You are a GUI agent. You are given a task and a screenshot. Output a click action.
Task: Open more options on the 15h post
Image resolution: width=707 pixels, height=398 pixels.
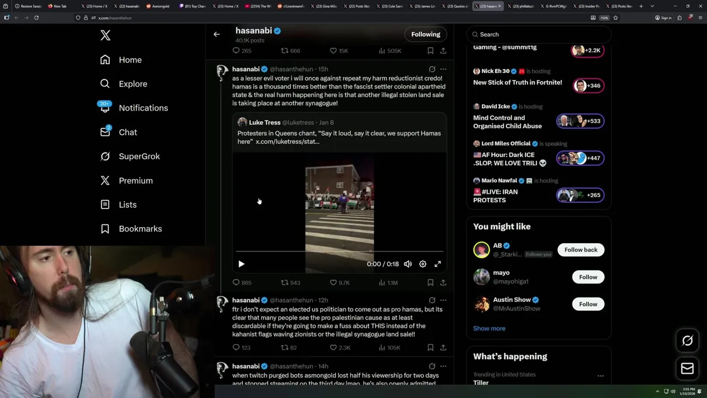[443, 69]
